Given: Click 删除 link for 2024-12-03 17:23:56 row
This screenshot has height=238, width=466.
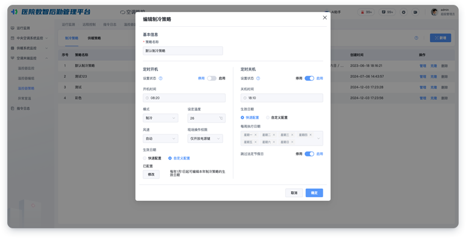Looking at the screenshot, I should click(444, 98).
